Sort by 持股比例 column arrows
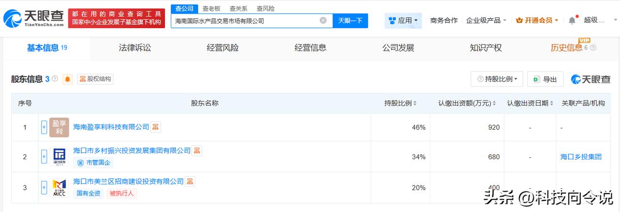The height and width of the screenshot is (212, 620). 415,104
